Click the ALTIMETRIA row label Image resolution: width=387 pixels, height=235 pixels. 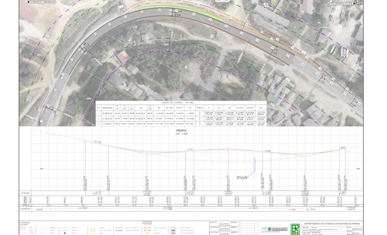pyautogui.click(x=25, y=192)
